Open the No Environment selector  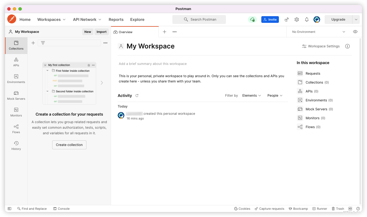click(318, 32)
